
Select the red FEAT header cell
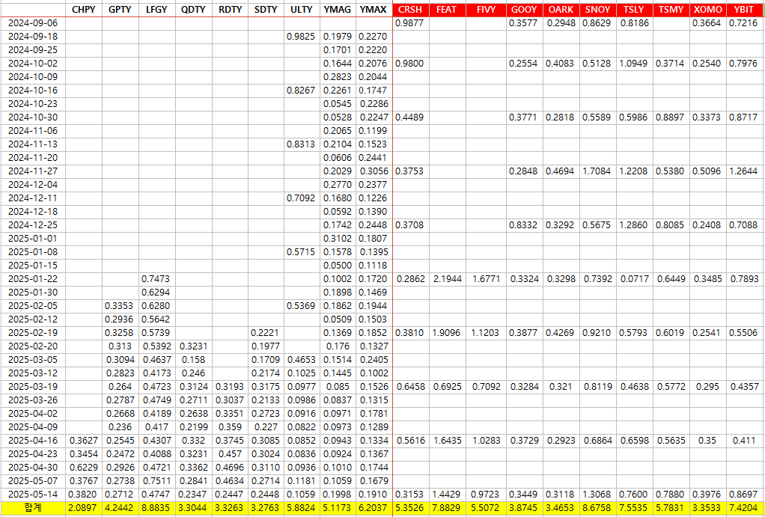coord(447,10)
